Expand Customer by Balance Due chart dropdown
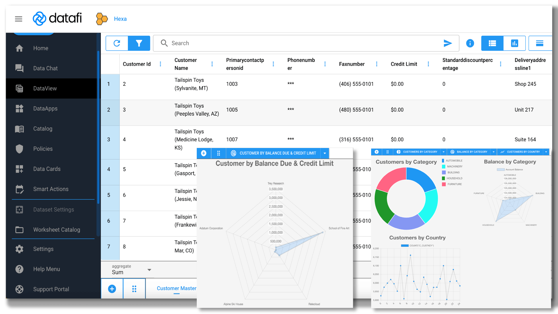The image size is (558, 314). coord(325,153)
